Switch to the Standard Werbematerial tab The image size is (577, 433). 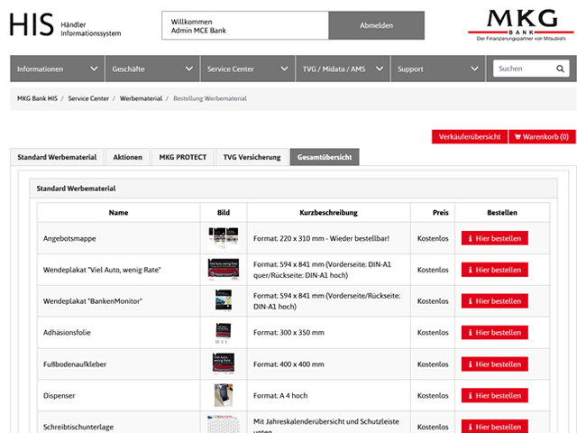tap(57, 157)
